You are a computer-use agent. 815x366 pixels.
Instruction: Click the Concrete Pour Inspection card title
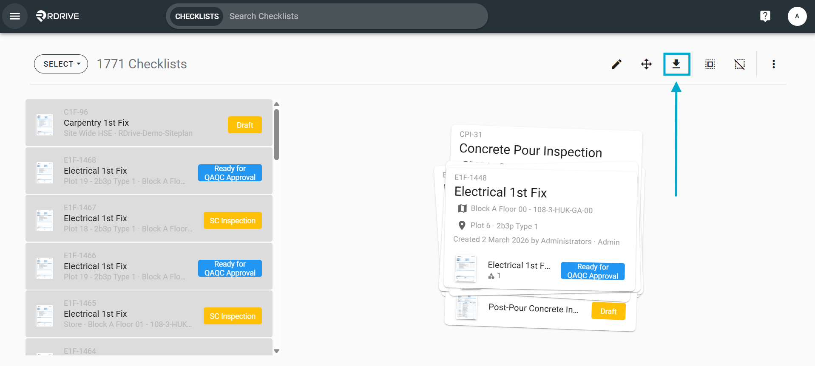[x=531, y=150]
